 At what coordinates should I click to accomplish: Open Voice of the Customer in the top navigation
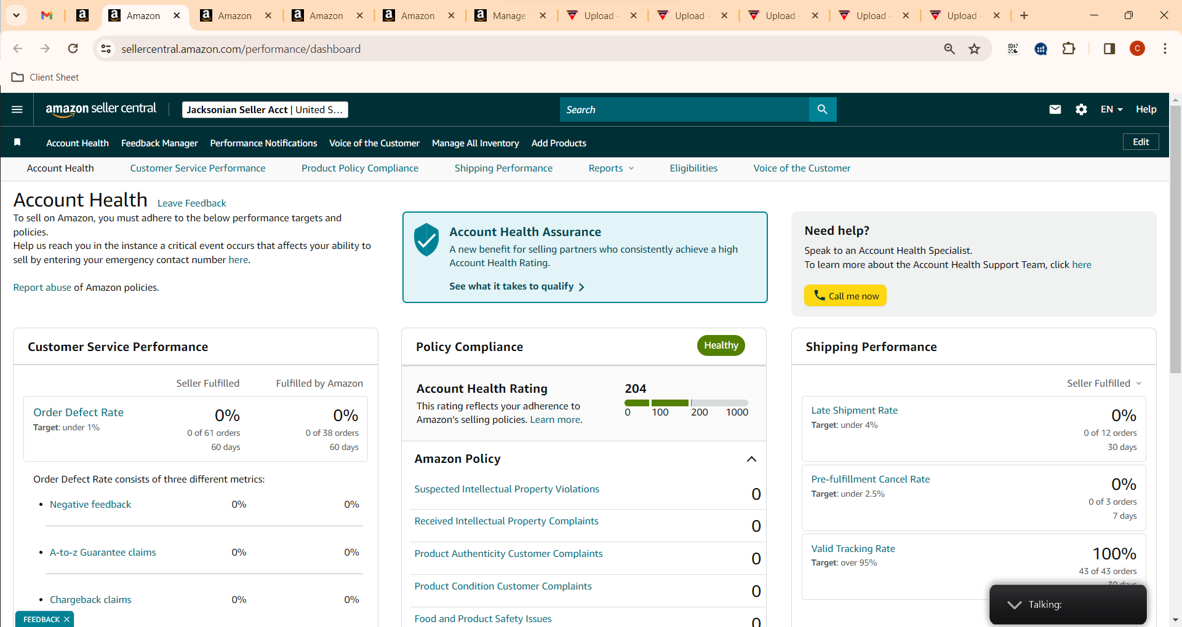tap(374, 143)
